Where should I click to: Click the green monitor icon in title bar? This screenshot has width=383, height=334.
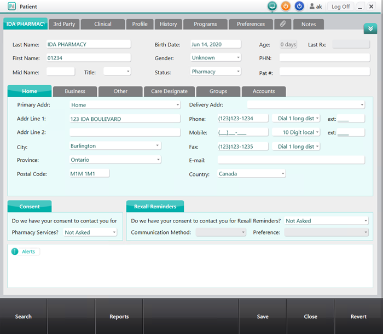(x=272, y=6)
